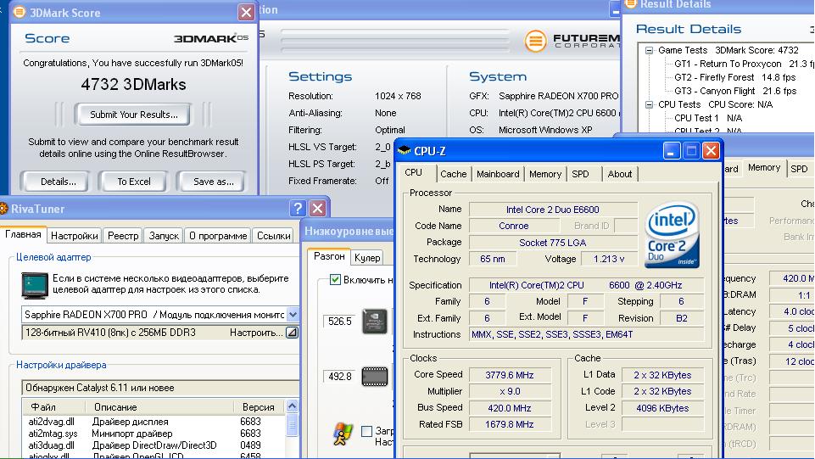
Task: Select the Кулер tab
Action: [x=367, y=258]
